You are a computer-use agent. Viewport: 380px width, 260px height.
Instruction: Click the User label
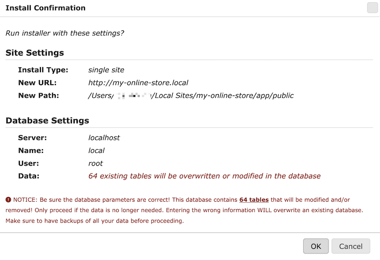[x=27, y=163]
